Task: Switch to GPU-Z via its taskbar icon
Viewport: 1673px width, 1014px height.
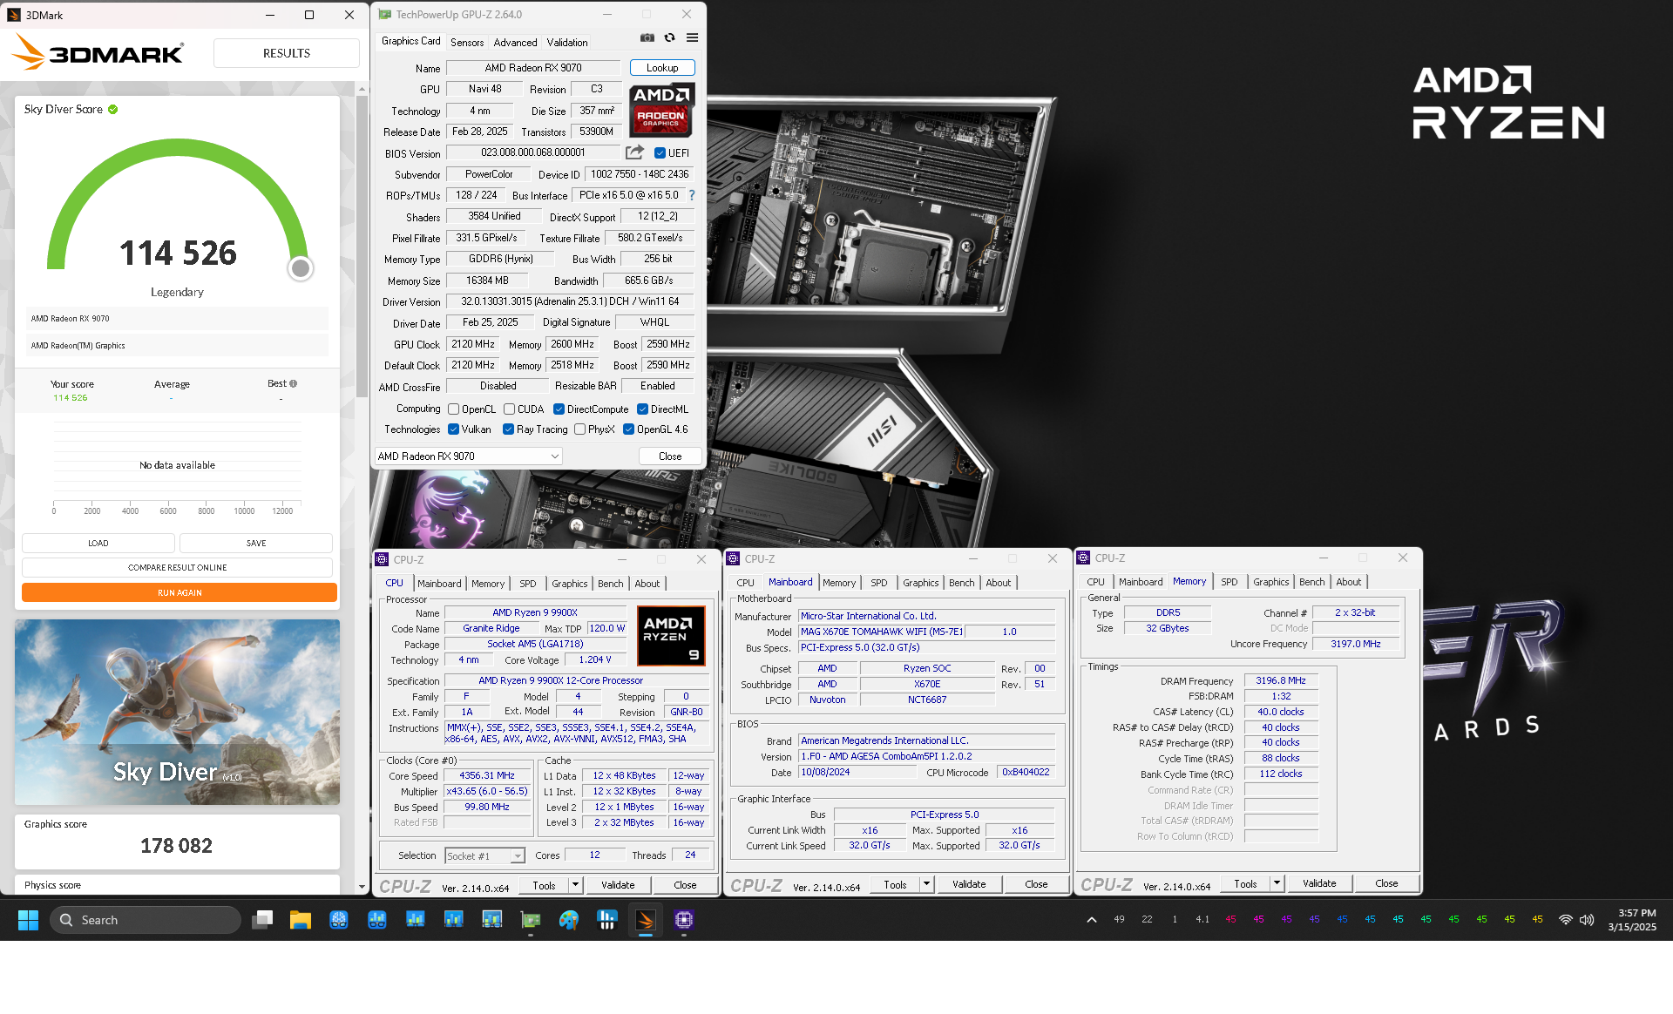Action: click(531, 920)
